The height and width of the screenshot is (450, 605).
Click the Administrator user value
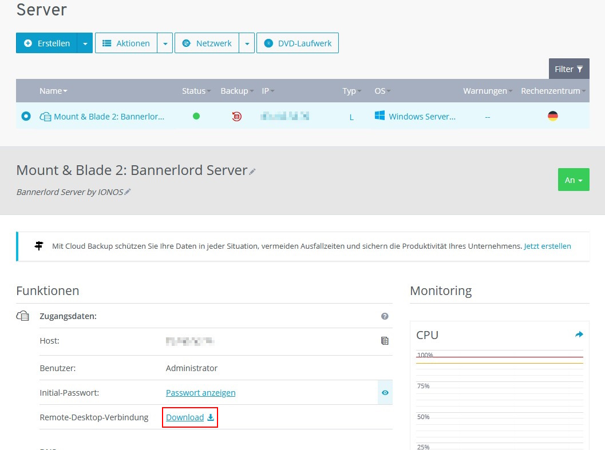coord(192,368)
